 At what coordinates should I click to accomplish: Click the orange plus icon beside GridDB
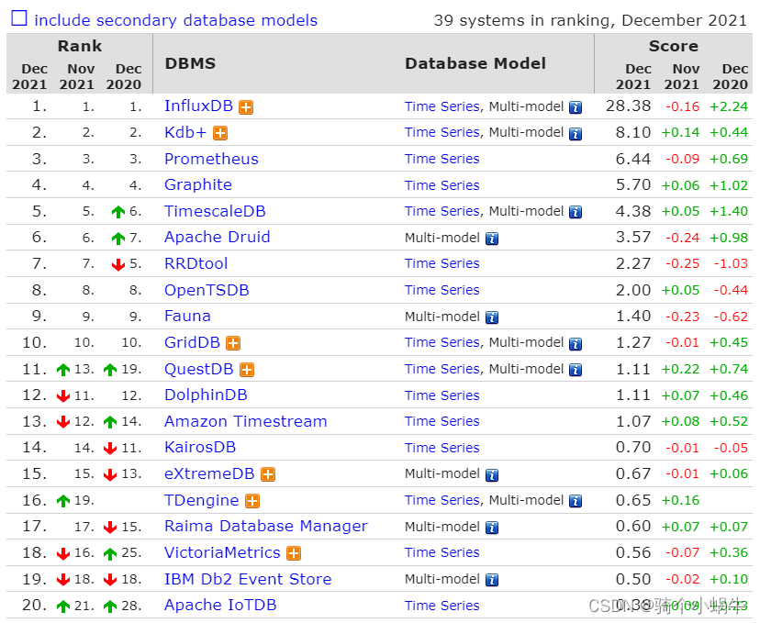pos(234,343)
